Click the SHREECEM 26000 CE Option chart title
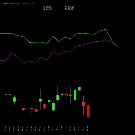 tap(21, 4)
